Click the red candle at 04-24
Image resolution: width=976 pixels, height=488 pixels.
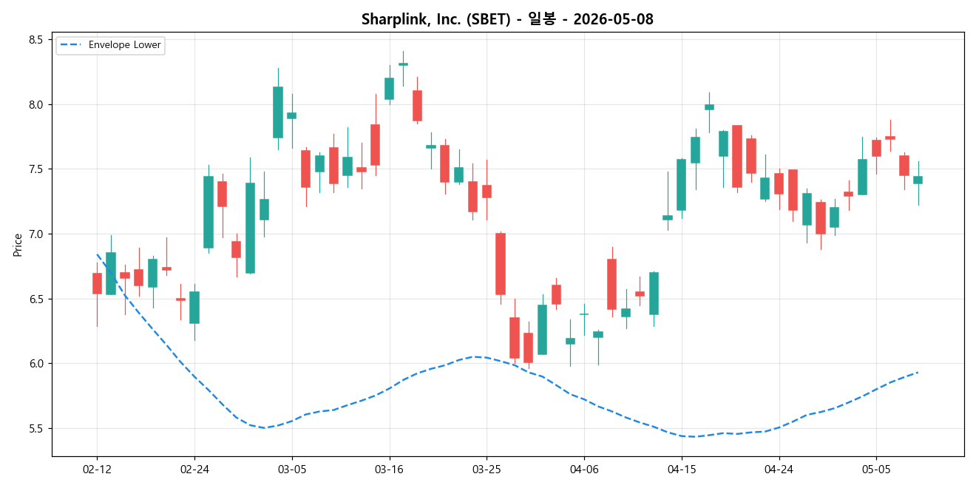coord(779,184)
